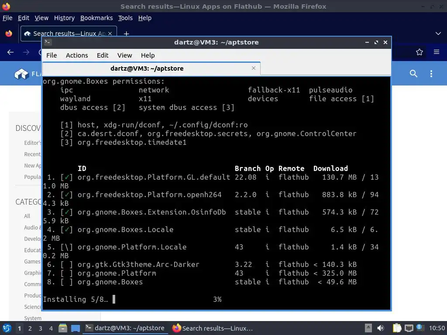Click the Firefox forward arrow
The height and width of the screenshot is (335, 447).
click(x=26, y=52)
